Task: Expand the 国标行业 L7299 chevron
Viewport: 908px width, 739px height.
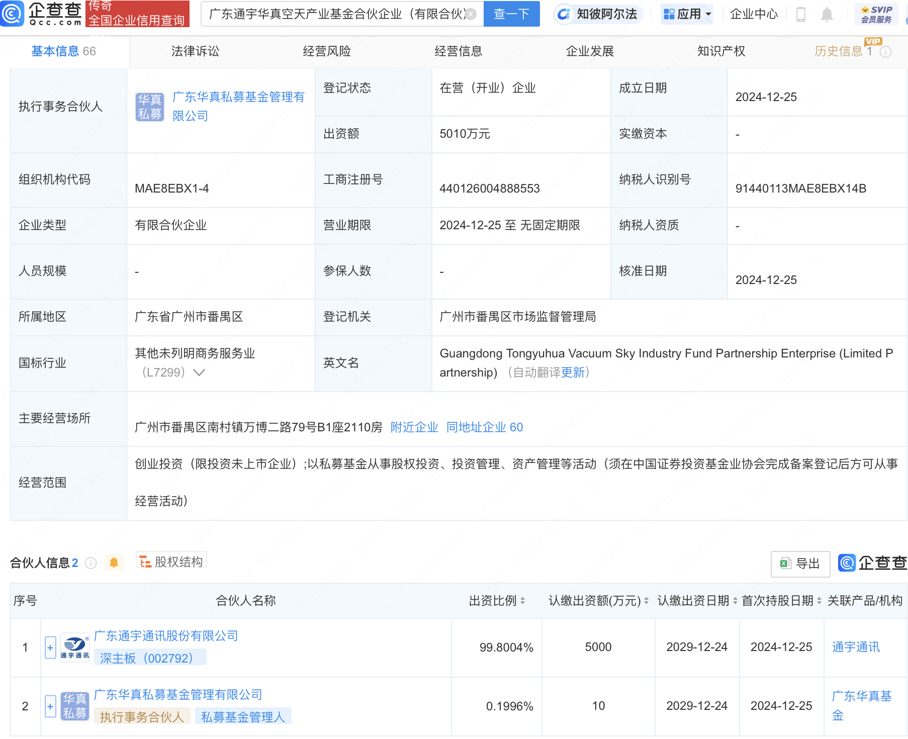Action: [x=199, y=373]
